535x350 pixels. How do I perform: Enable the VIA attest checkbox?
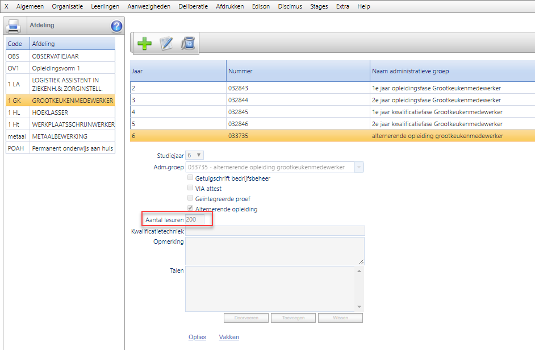(x=190, y=189)
